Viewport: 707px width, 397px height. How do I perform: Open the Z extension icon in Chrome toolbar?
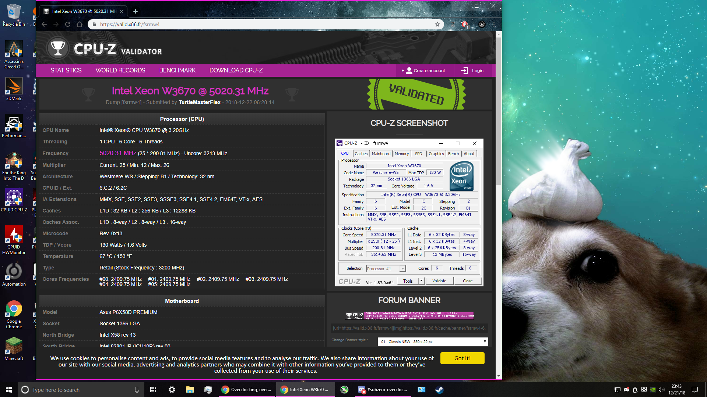click(453, 24)
